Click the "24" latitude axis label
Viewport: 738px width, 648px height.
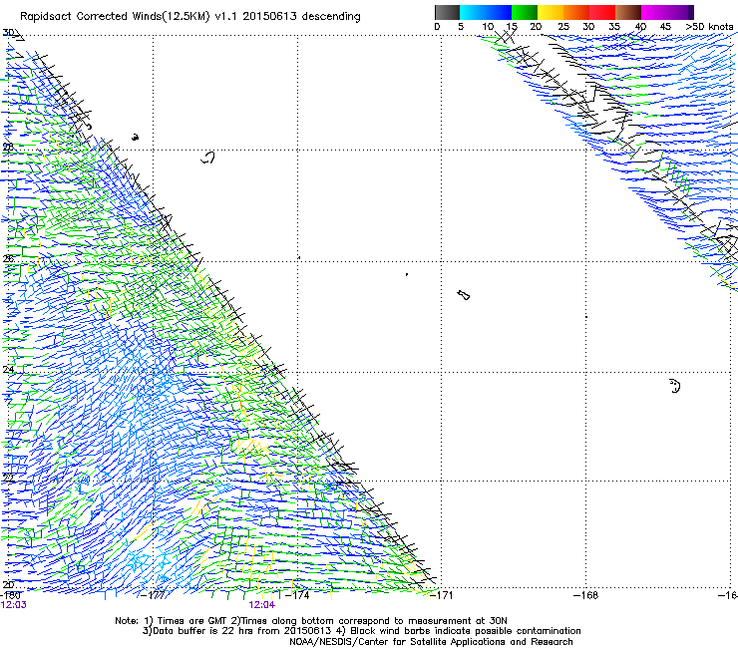coord(8,370)
